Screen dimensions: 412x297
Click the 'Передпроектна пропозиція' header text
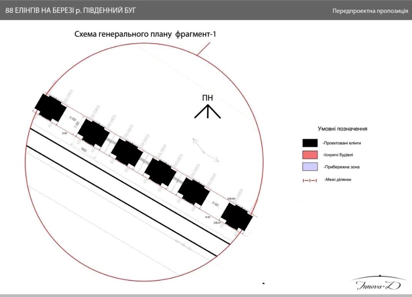click(370, 11)
